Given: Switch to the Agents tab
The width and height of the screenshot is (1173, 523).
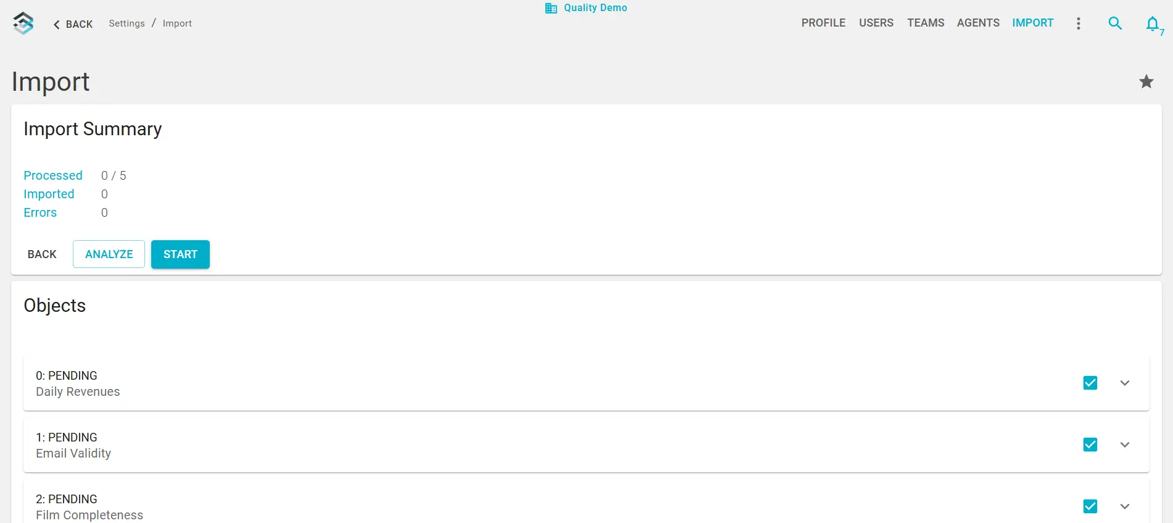Looking at the screenshot, I should click(x=978, y=23).
